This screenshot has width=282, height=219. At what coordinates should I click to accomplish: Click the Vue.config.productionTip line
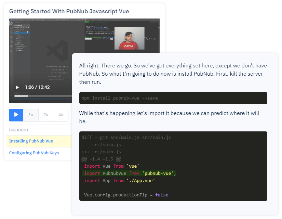click(126, 195)
